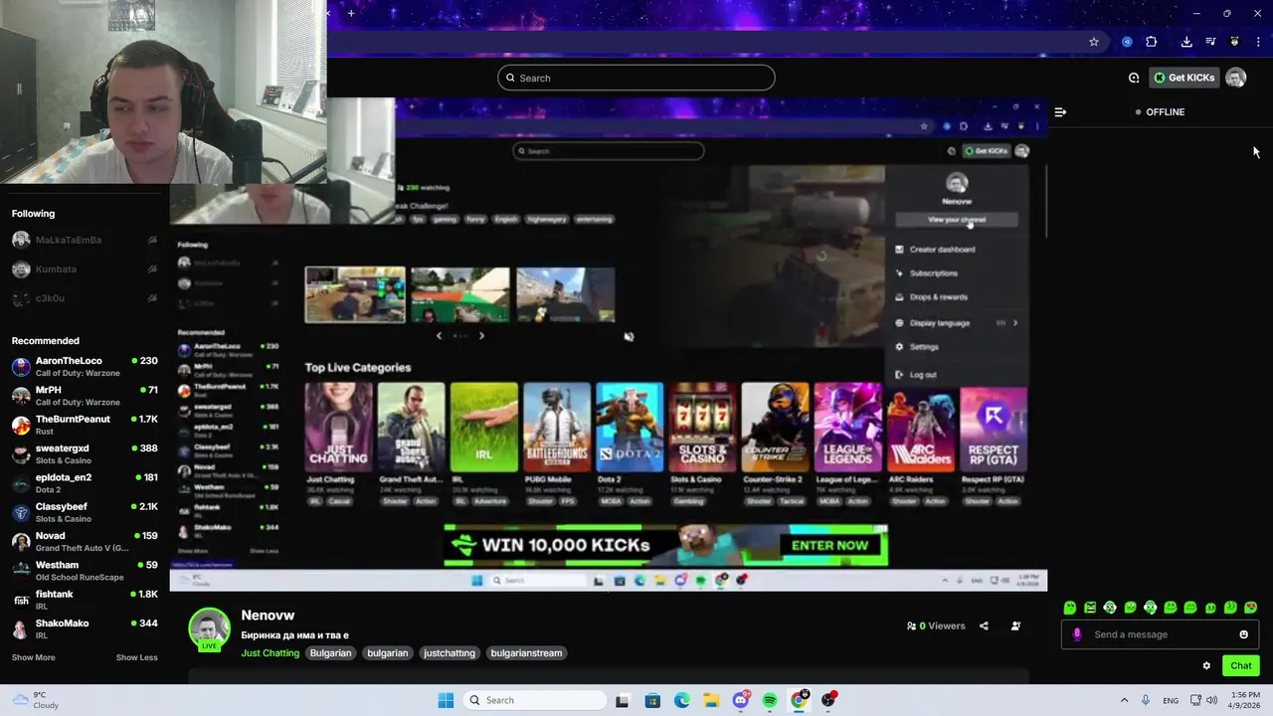Open AaronTheLoco recommended channel
This screenshot has width=1273, height=716.
85,366
